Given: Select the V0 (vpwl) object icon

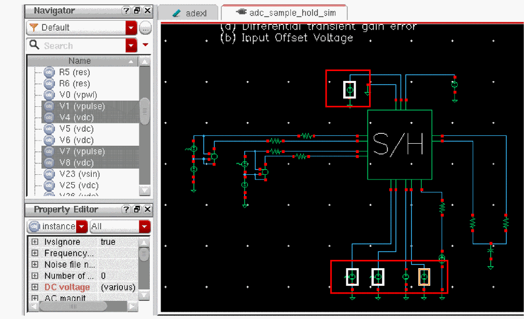Looking at the screenshot, I should [x=49, y=95].
